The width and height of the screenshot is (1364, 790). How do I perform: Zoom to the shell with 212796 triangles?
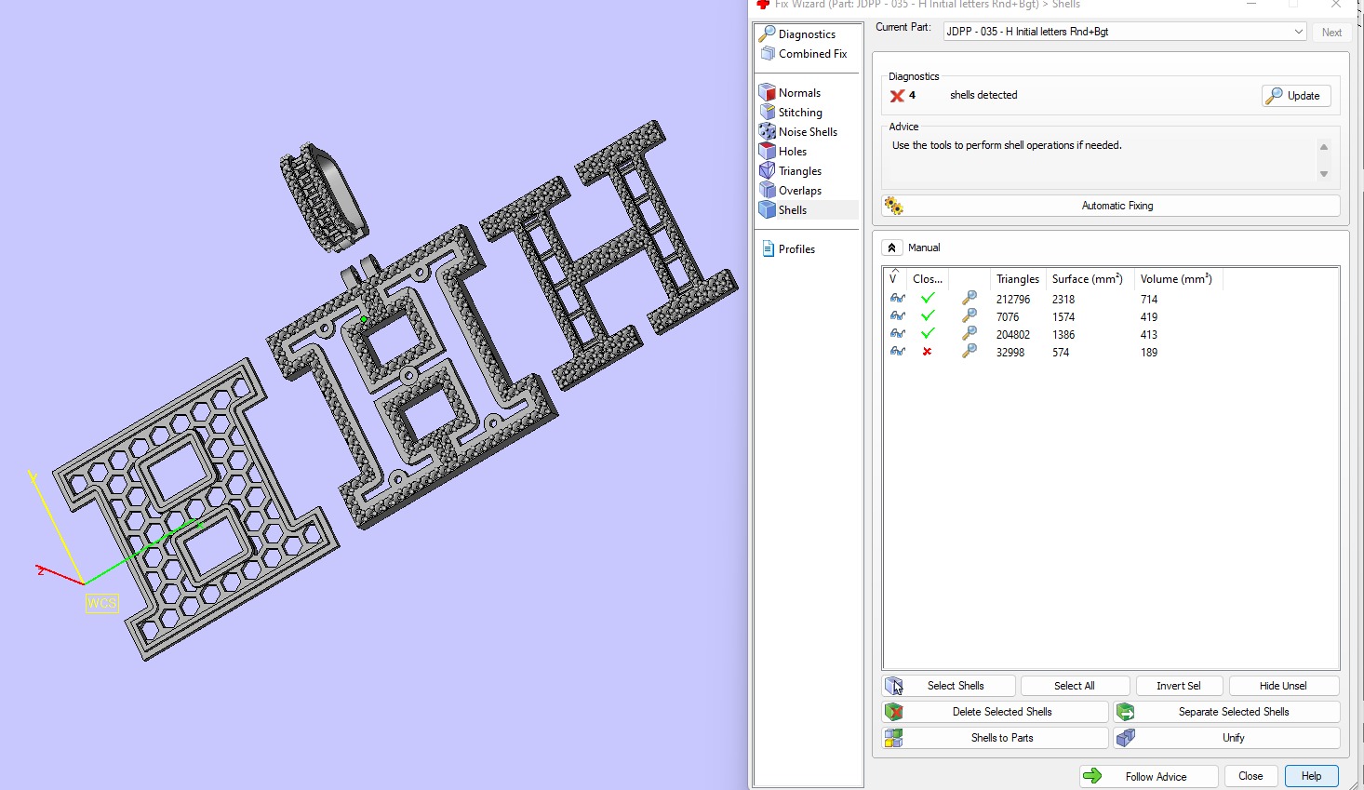point(970,299)
